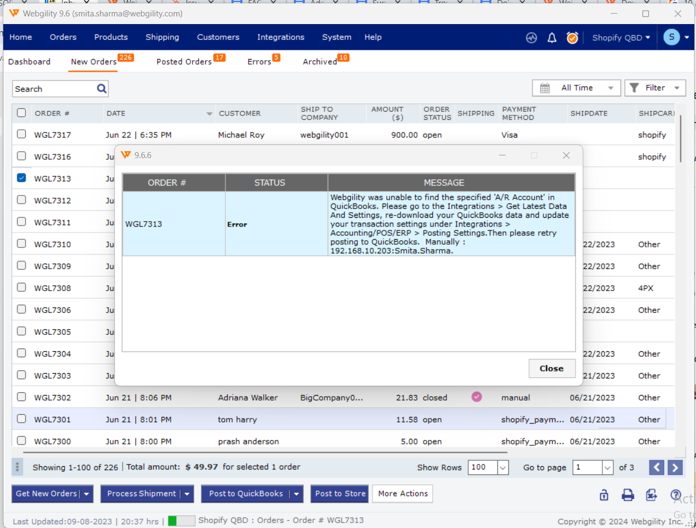Expand the Process Shipment arrow
696x528 pixels.
point(187,494)
